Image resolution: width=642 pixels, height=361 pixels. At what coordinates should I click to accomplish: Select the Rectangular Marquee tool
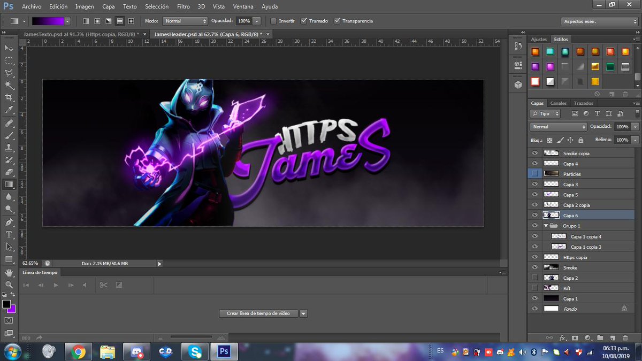click(x=9, y=60)
